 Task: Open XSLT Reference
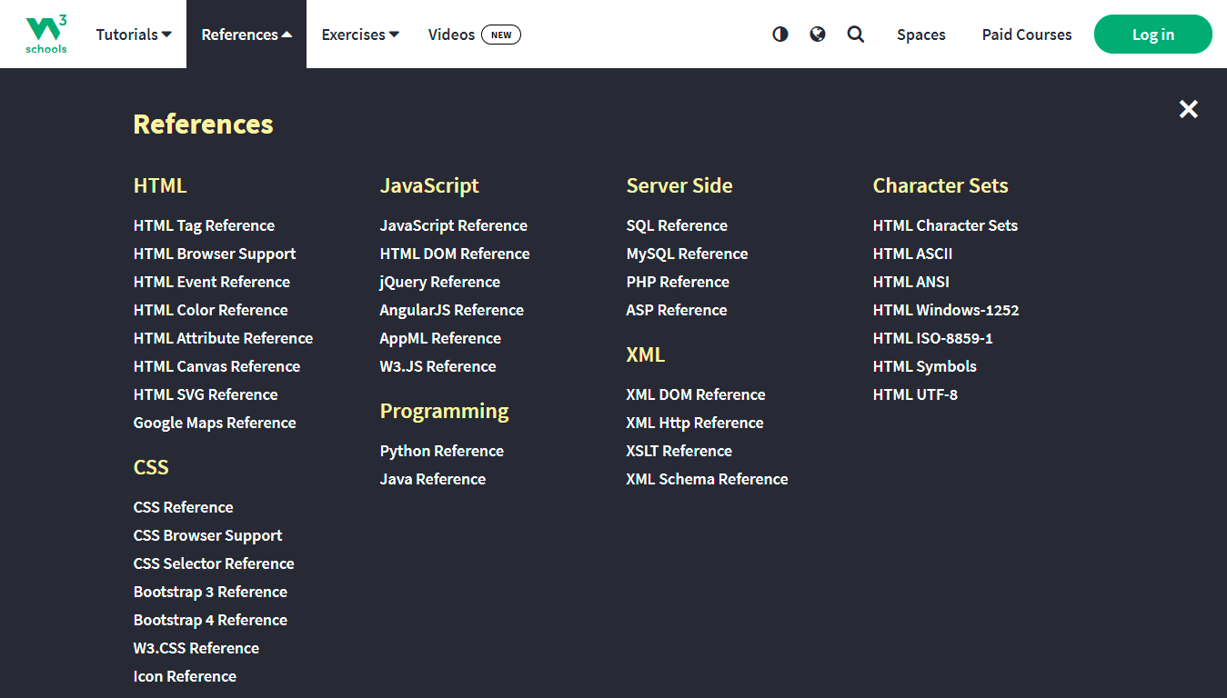point(679,451)
